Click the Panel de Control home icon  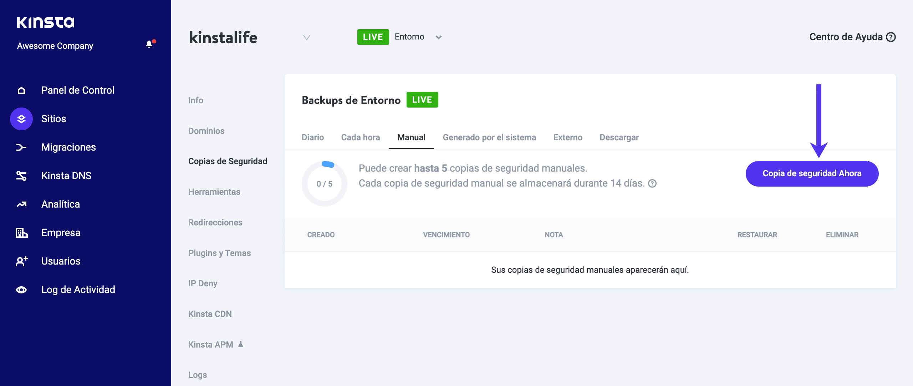click(x=21, y=90)
